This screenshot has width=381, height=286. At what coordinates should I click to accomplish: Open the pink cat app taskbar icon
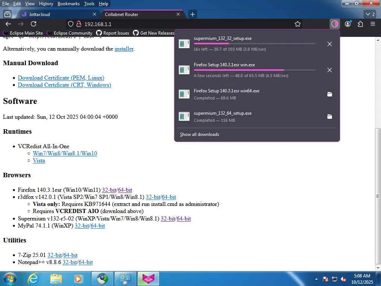pos(148,279)
